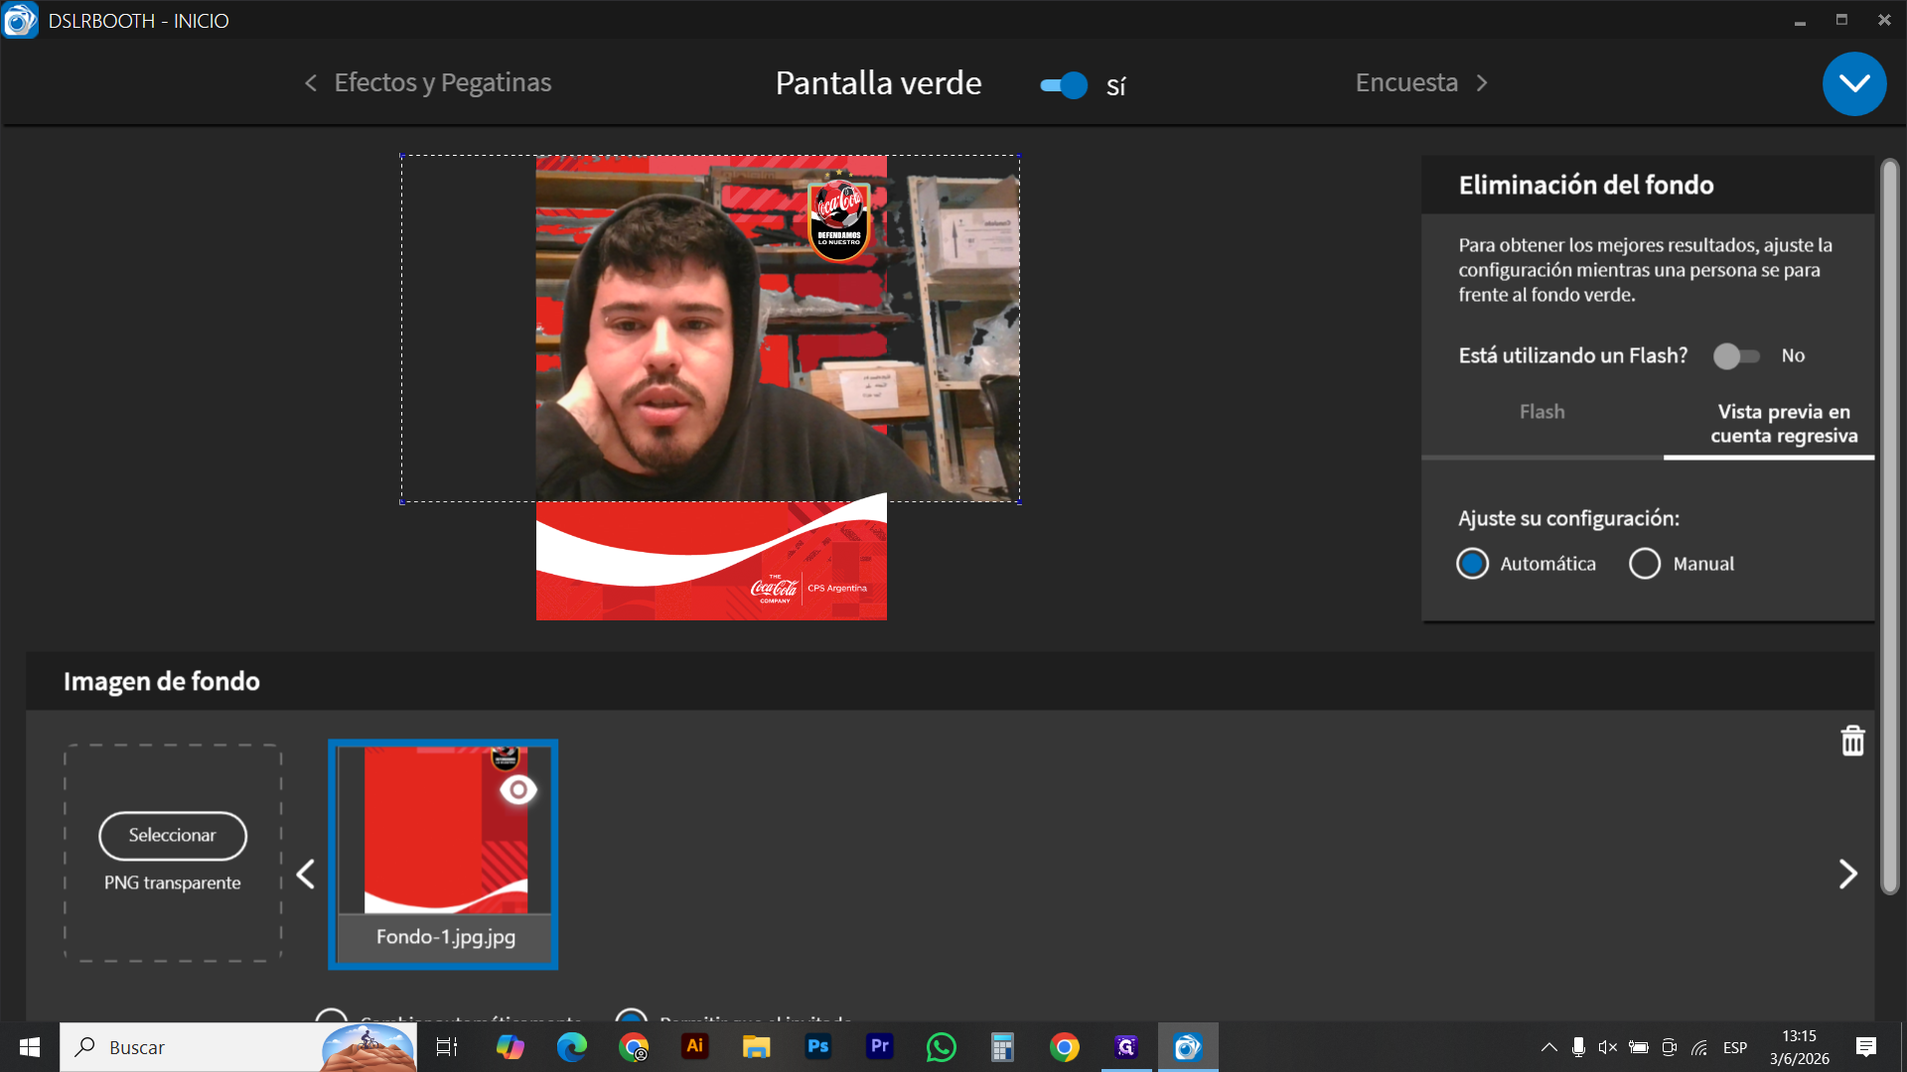Open Microsoft Copilot from taskbar

point(511,1047)
